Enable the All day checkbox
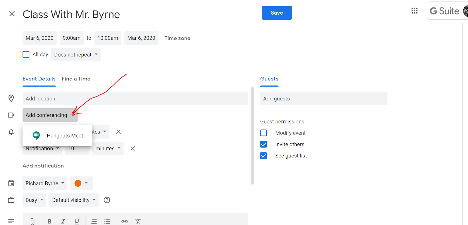This screenshot has width=468, height=225. pyautogui.click(x=26, y=54)
